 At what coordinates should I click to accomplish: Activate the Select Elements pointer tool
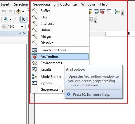coord(24,19)
